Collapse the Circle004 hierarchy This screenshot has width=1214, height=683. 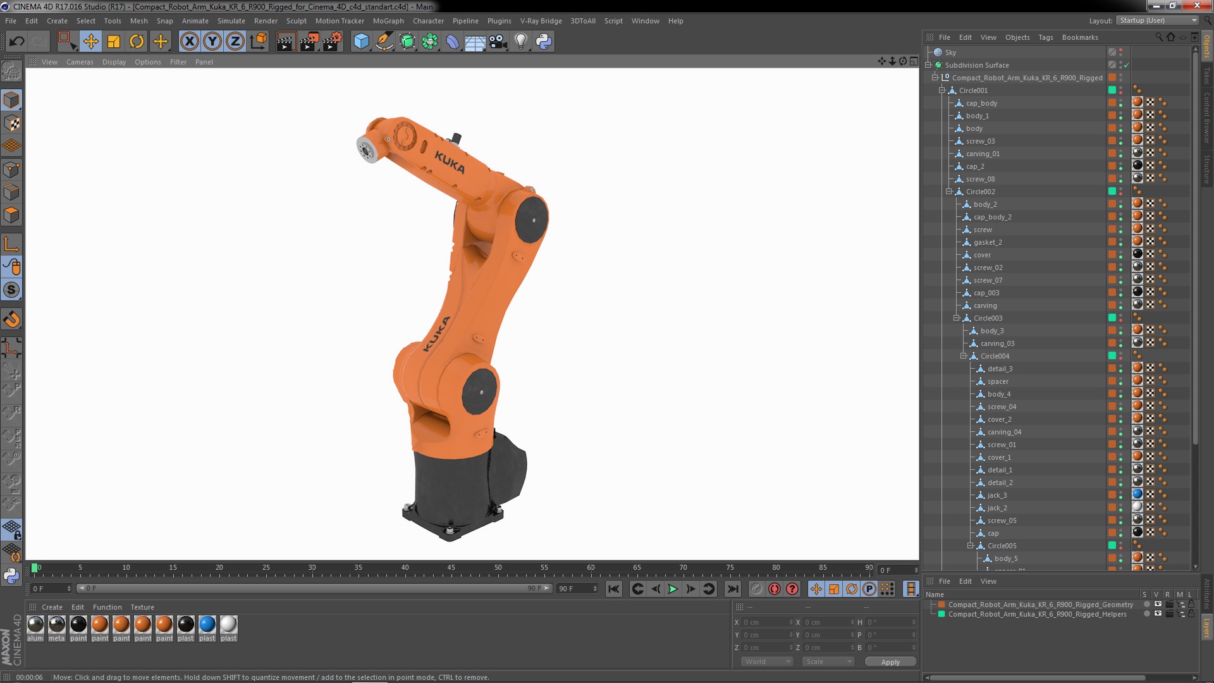click(x=964, y=356)
